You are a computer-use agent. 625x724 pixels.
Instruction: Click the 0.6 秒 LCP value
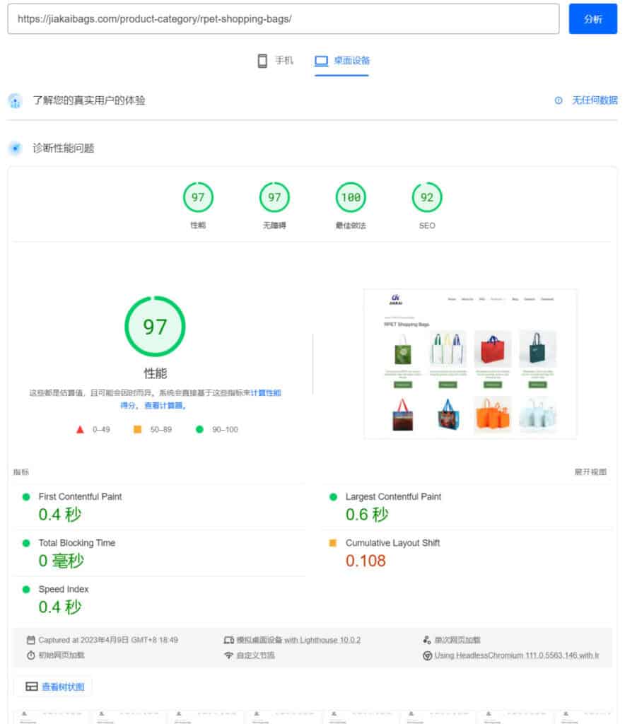click(x=368, y=515)
